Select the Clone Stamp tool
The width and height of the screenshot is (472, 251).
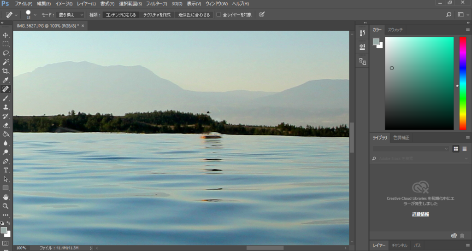6,107
